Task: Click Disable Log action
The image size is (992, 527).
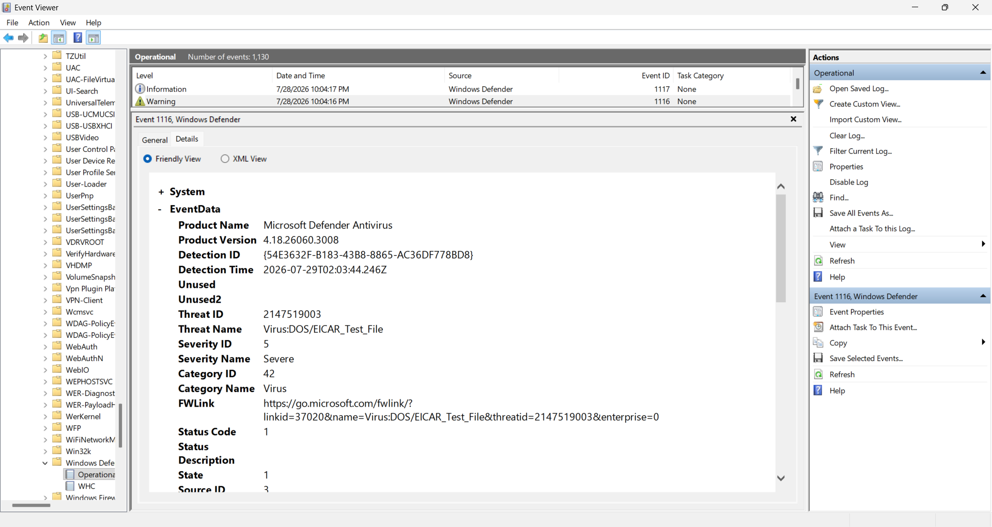Action: point(849,182)
